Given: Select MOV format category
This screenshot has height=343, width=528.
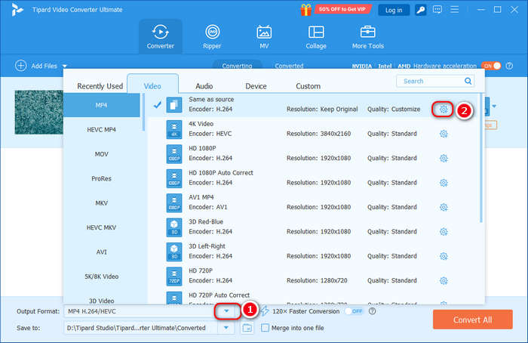Looking at the screenshot, I should coord(101,154).
